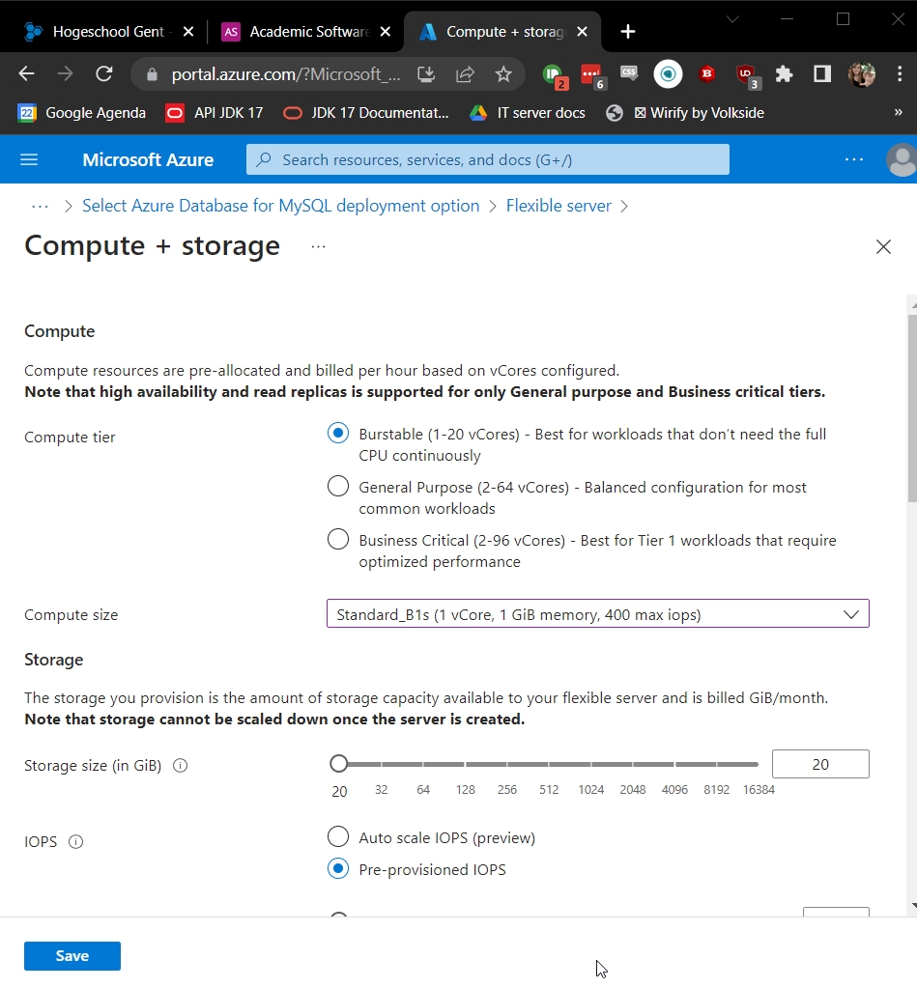Open new browser tab
The image size is (917, 988).
(628, 32)
